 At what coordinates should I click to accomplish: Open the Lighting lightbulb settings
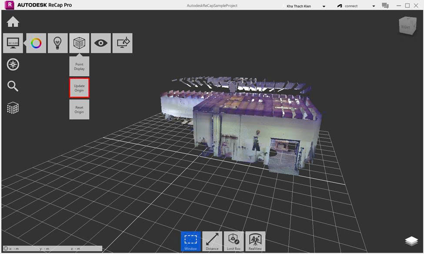57,43
